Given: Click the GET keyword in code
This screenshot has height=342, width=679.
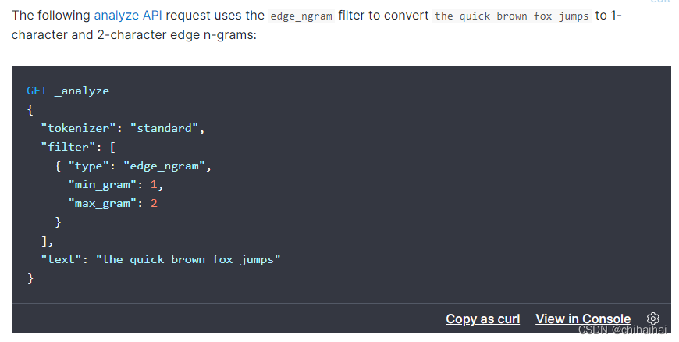Looking at the screenshot, I should (x=37, y=91).
